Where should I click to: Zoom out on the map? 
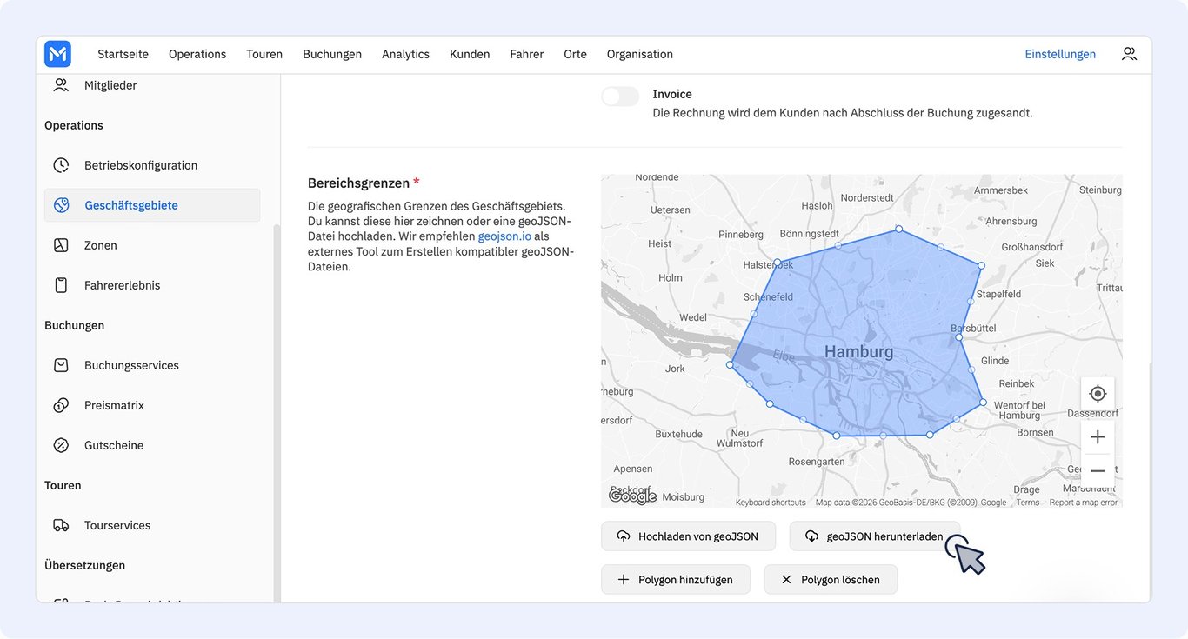[x=1098, y=471]
